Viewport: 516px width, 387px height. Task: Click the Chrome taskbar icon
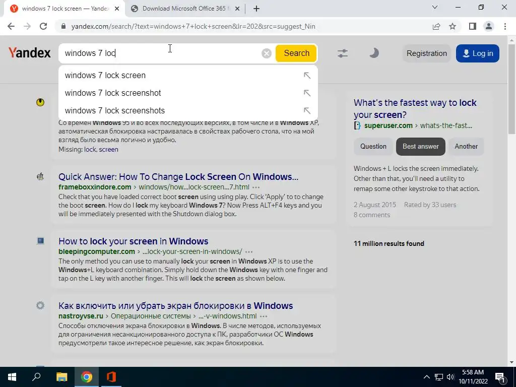click(87, 377)
